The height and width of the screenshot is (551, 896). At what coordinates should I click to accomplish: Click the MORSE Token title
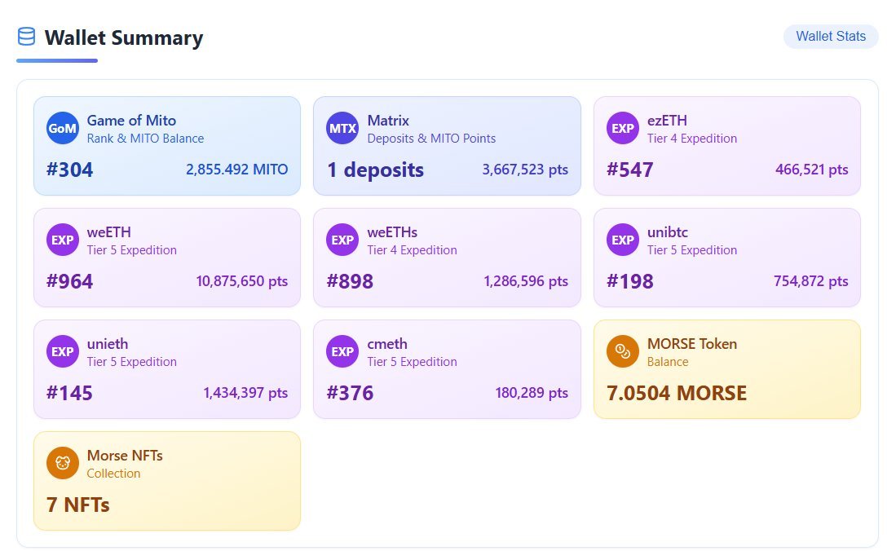(692, 343)
